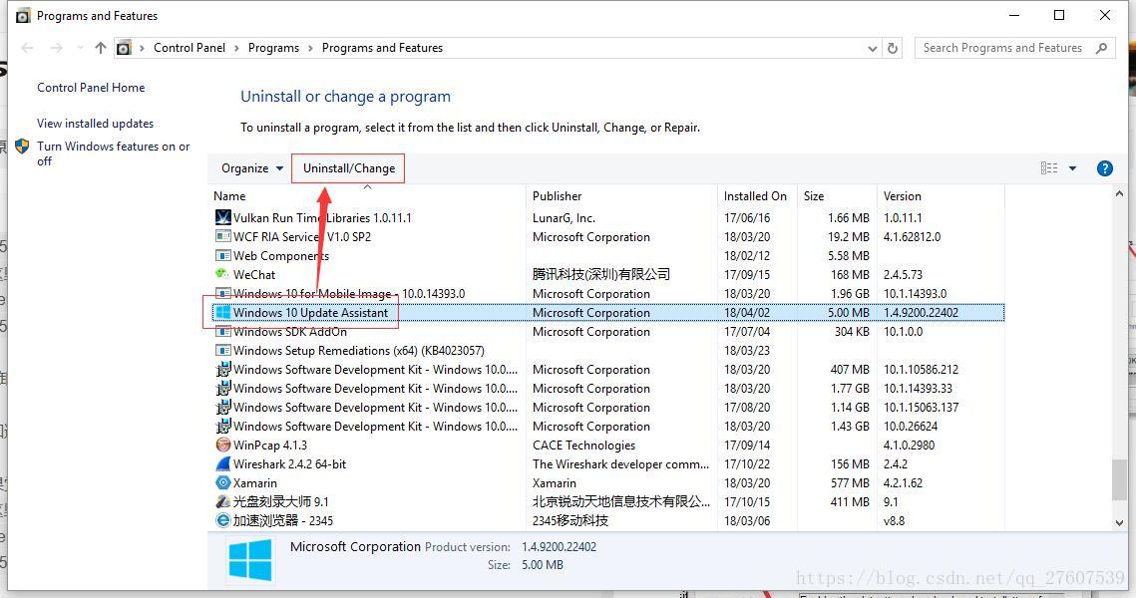Screen dimensions: 1136x598
Task: Click installed date '18/04/02'
Action: pyautogui.click(x=746, y=313)
